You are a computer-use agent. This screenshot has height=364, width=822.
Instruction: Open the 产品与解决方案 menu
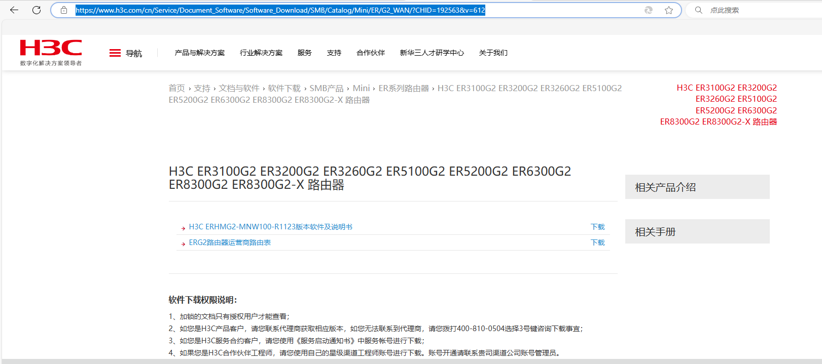pos(200,53)
